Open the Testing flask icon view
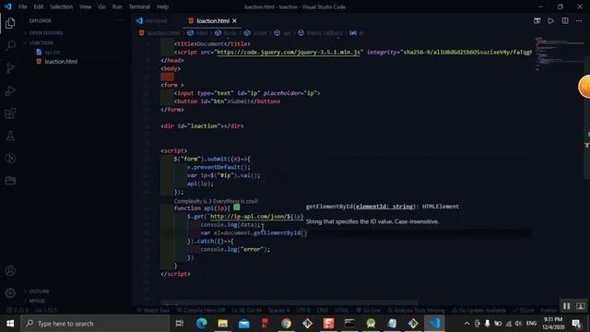The image size is (590, 332). point(10,136)
